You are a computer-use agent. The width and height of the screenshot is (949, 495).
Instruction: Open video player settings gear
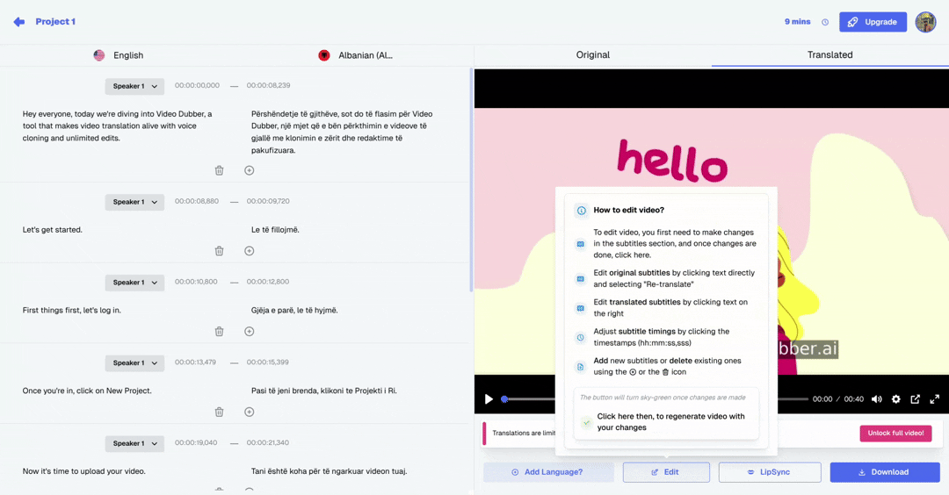895,399
